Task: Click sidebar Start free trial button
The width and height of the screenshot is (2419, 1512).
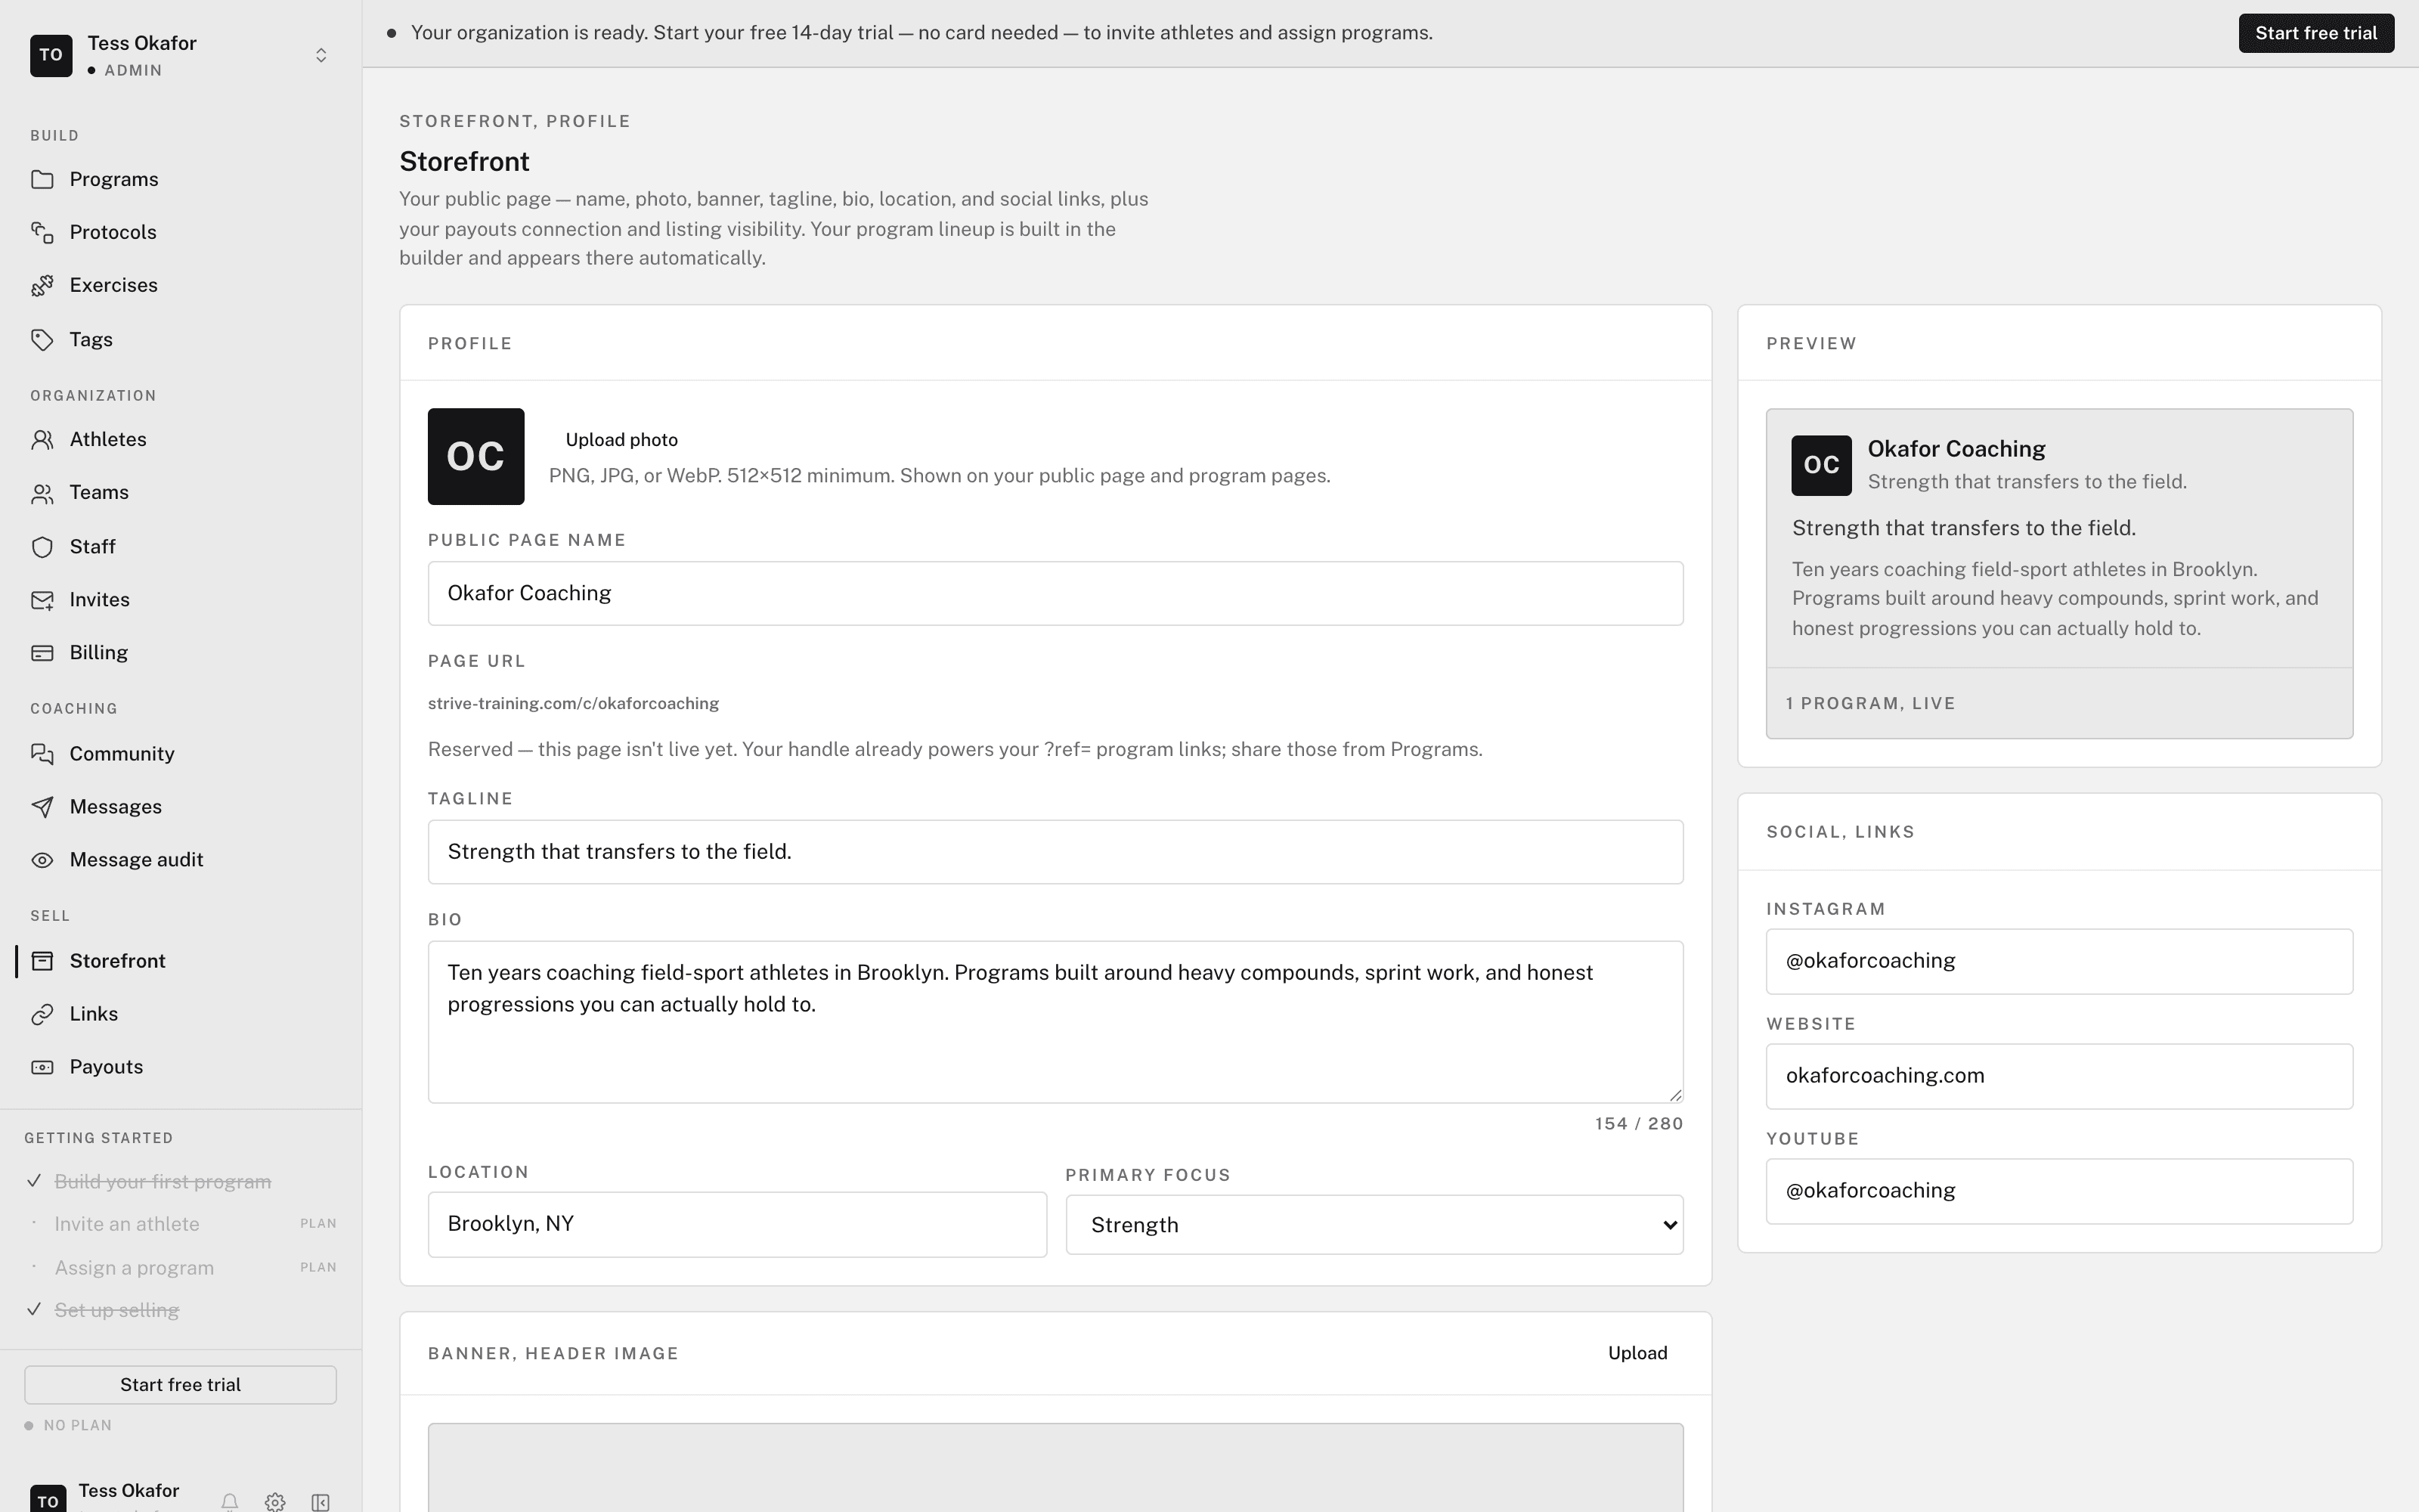Action: coord(180,1385)
